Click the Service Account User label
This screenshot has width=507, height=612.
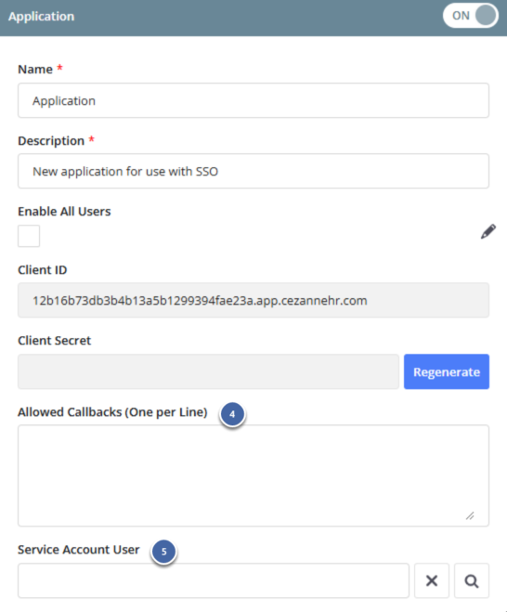click(78, 550)
